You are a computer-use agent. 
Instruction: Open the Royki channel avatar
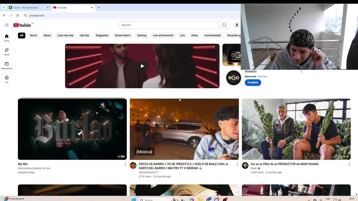click(245, 165)
